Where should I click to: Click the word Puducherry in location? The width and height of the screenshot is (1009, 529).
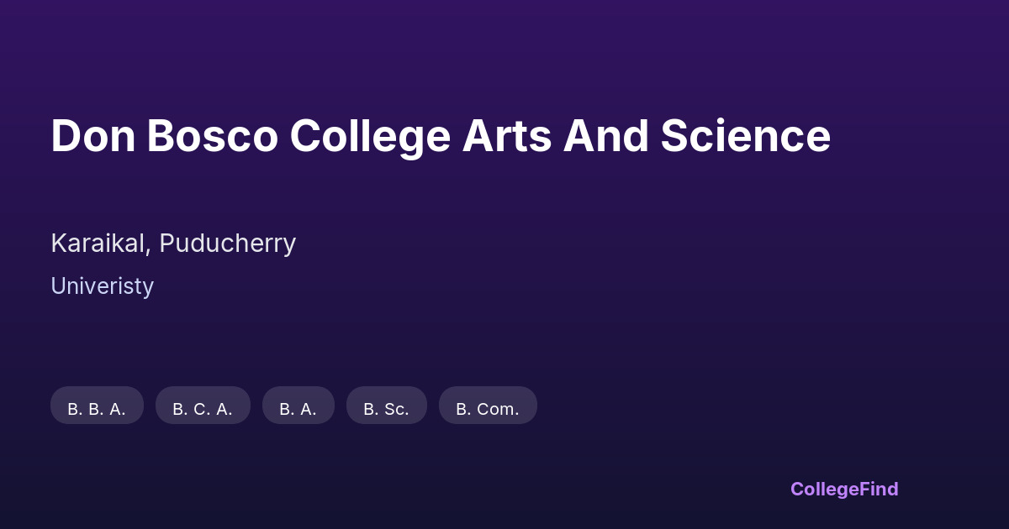click(x=228, y=244)
